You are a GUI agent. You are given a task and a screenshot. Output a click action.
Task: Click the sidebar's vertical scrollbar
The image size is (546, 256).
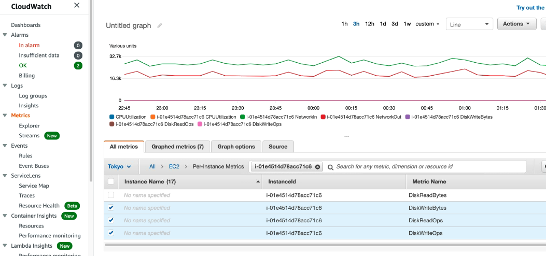[91, 91]
